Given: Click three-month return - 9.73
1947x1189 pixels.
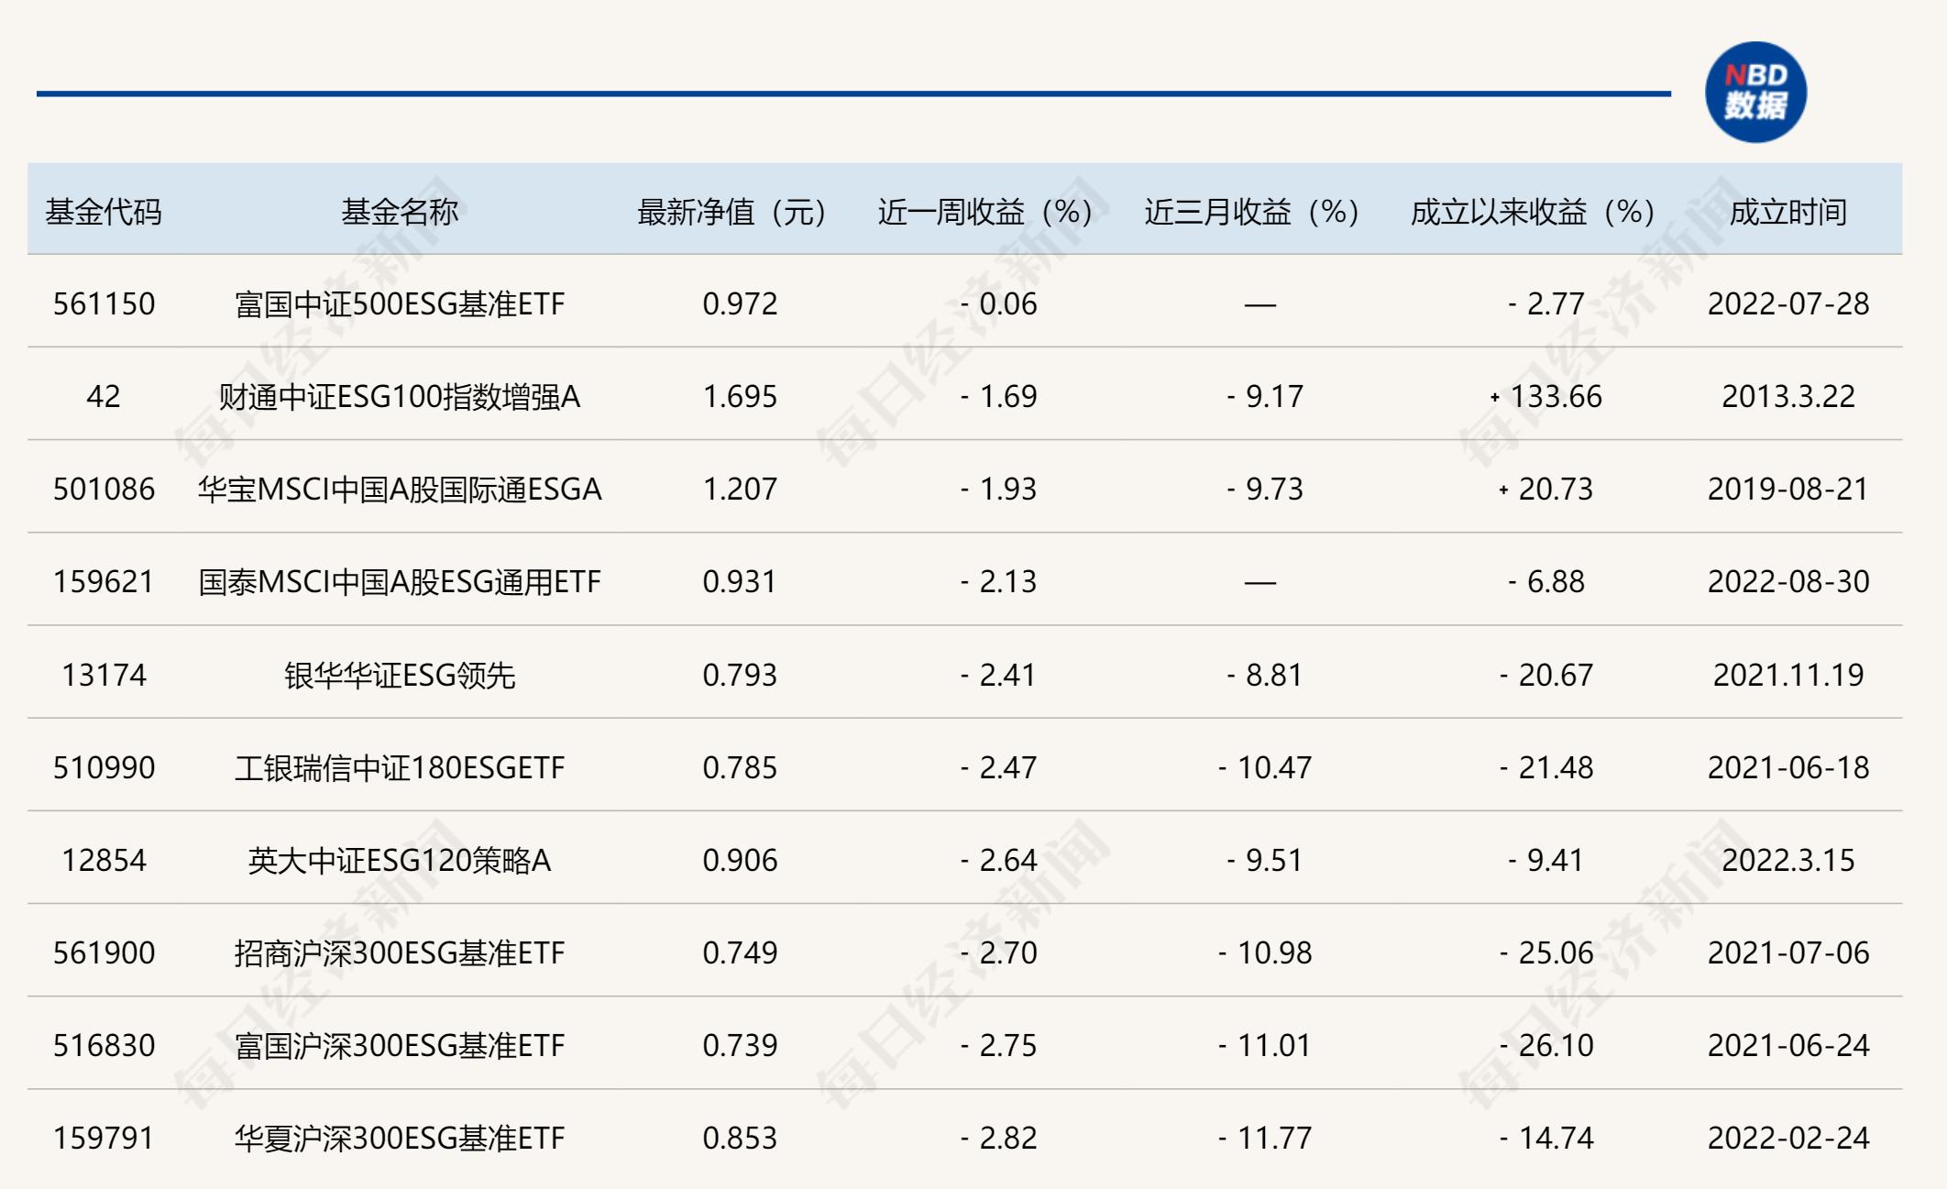Looking at the screenshot, I should (x=1265, y=489).
